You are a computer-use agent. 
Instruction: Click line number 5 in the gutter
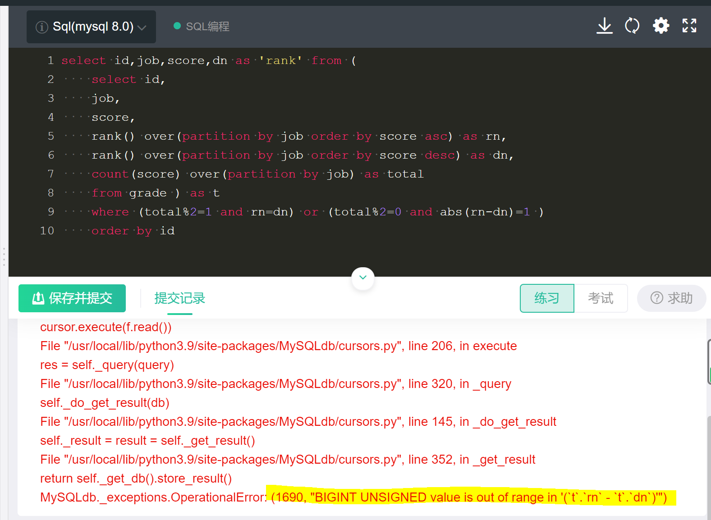(x=50, y=136)
